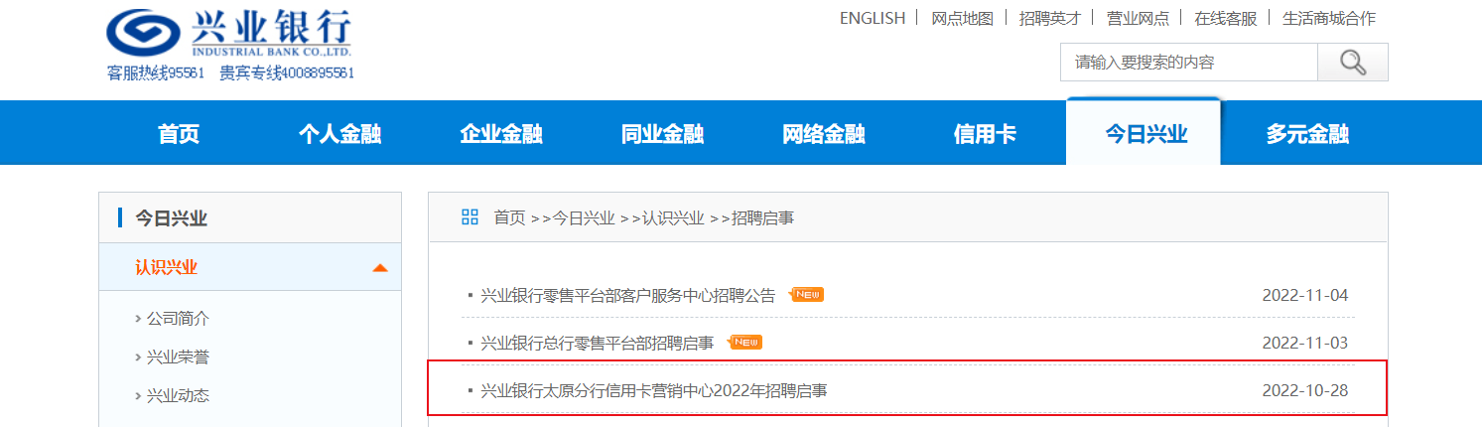Viewport: 1482px width, 427px height.
Task: Click NEW badge beside 客户服务中心招聘公告
Action: click(x=806, y=295)
